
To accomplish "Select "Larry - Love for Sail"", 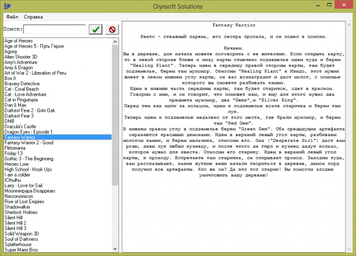I will [x=57, y=186].
